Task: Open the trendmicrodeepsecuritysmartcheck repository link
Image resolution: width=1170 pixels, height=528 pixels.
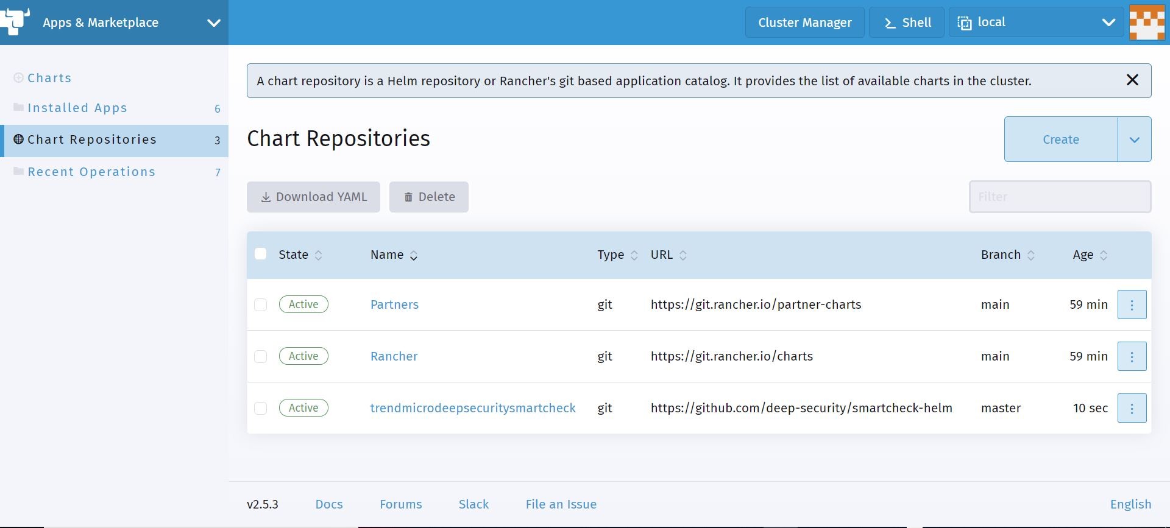Action: [x=473, y=408]
